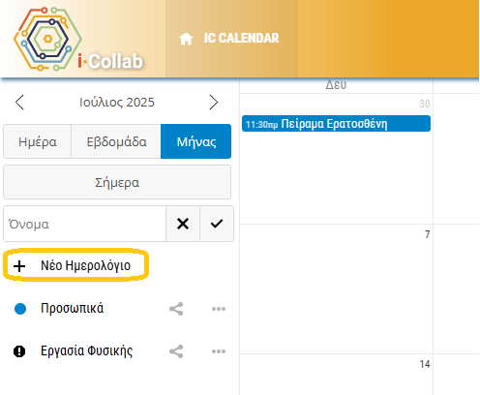This screenshot has height=395, width=480.
Task: Confirm calendar name with the checkmark button
Action: 217,224
